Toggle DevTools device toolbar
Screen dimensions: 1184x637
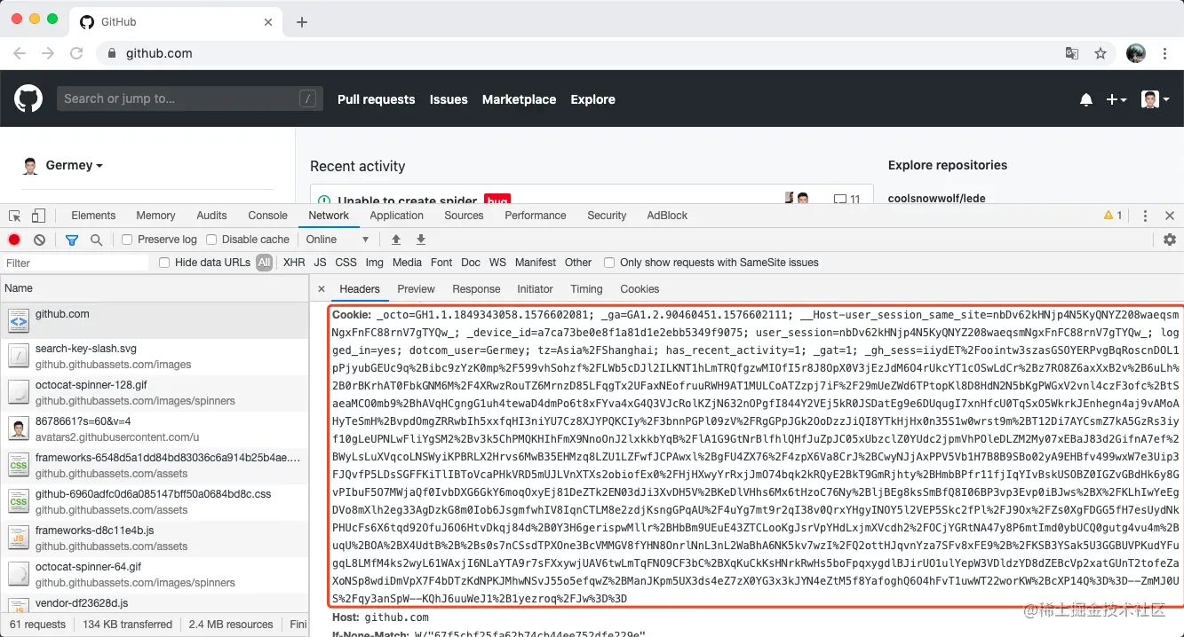coord(38,216)
